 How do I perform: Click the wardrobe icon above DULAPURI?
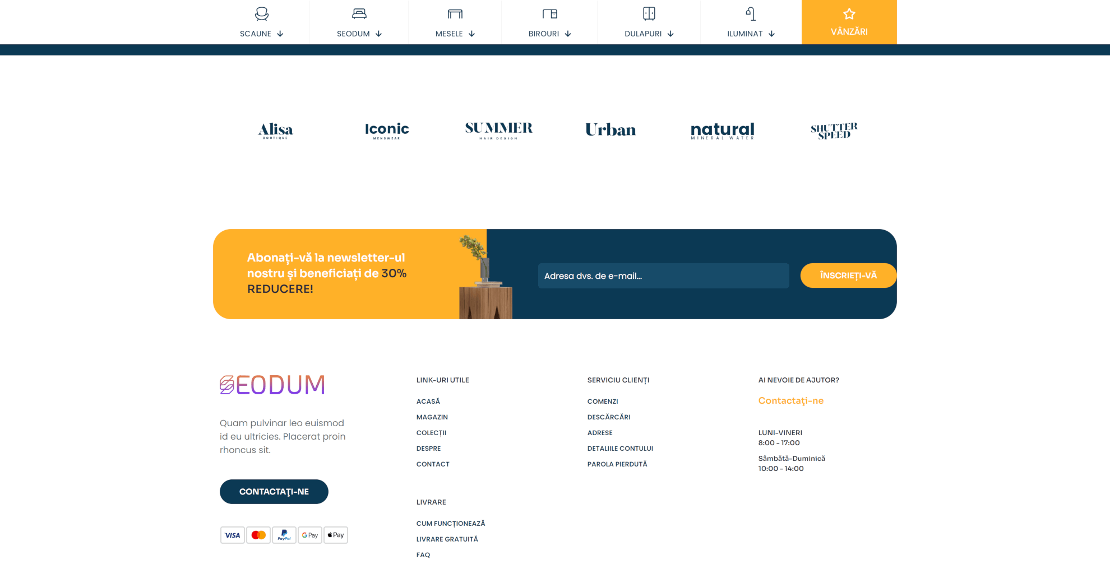[x=649, y=13]
